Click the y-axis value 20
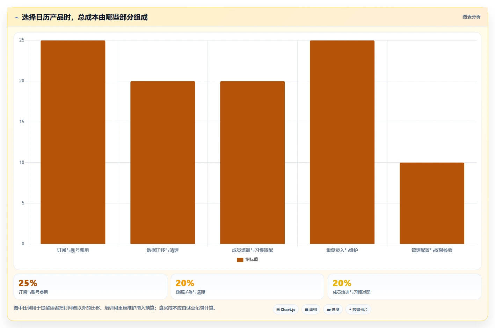This screenshot has height=328, width=495. pos(22,81)
